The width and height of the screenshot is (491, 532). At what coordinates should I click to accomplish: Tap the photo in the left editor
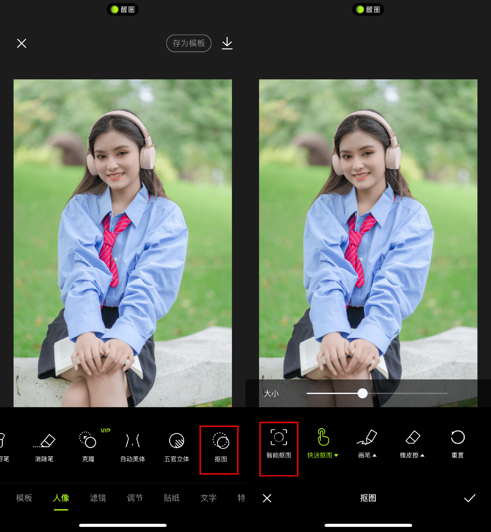122,243
